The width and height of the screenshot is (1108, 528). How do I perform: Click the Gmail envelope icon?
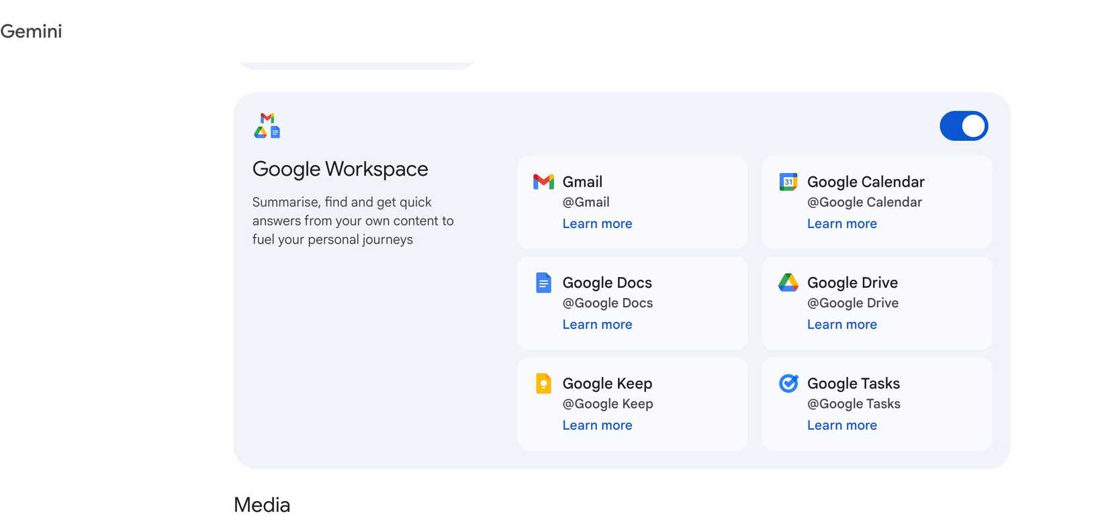tap(543, 182)
